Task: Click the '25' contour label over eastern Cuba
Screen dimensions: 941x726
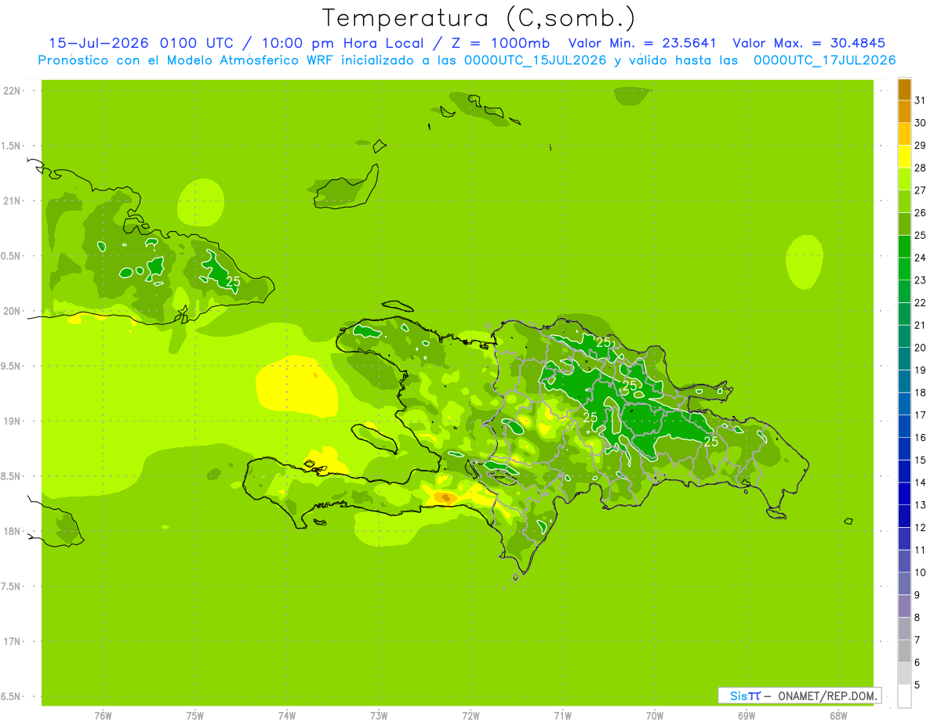Action: [233, 281]
